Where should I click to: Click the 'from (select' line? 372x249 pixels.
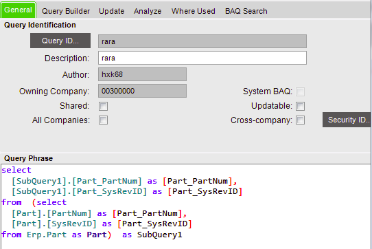pyautogui.click(x=34, y=202)
